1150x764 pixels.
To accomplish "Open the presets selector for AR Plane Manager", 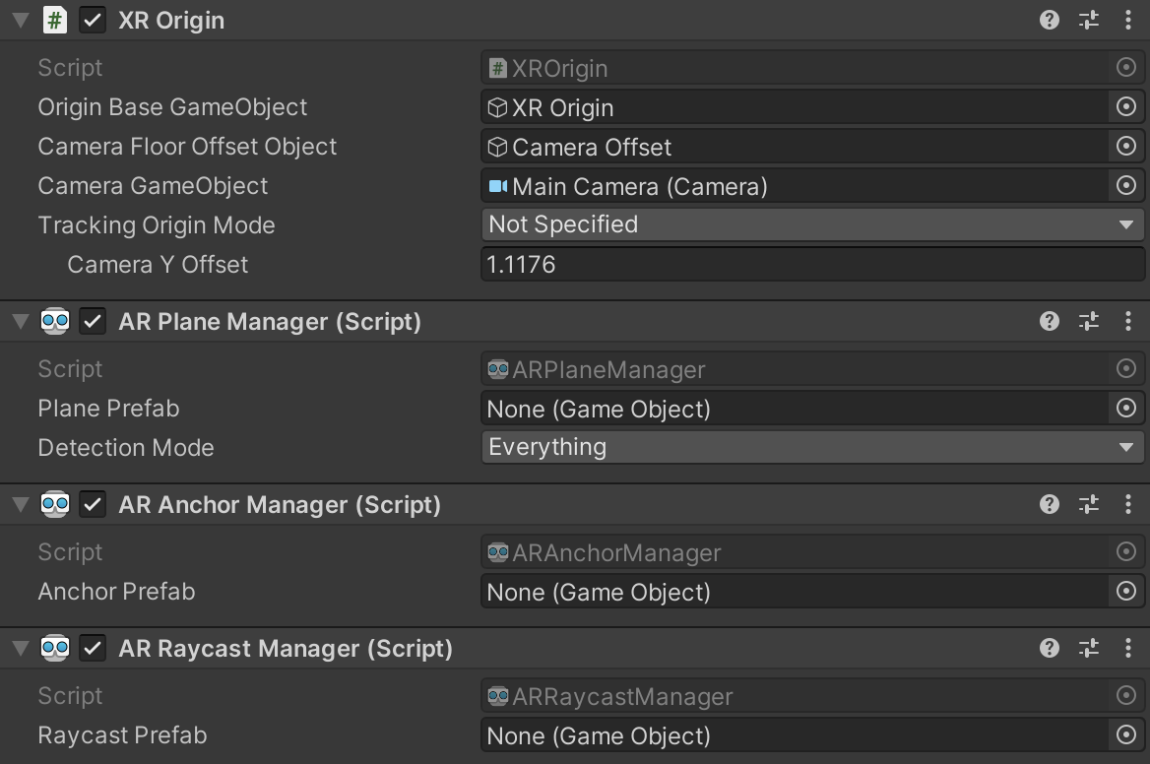I will point(1088,321).
